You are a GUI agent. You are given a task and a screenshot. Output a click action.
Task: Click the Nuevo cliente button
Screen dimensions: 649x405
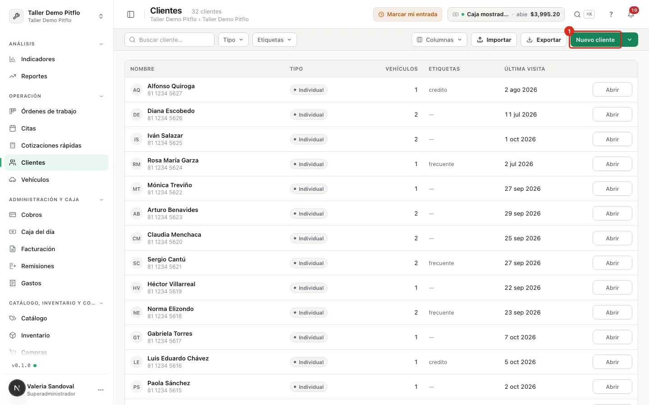click(x=595, y=40)
